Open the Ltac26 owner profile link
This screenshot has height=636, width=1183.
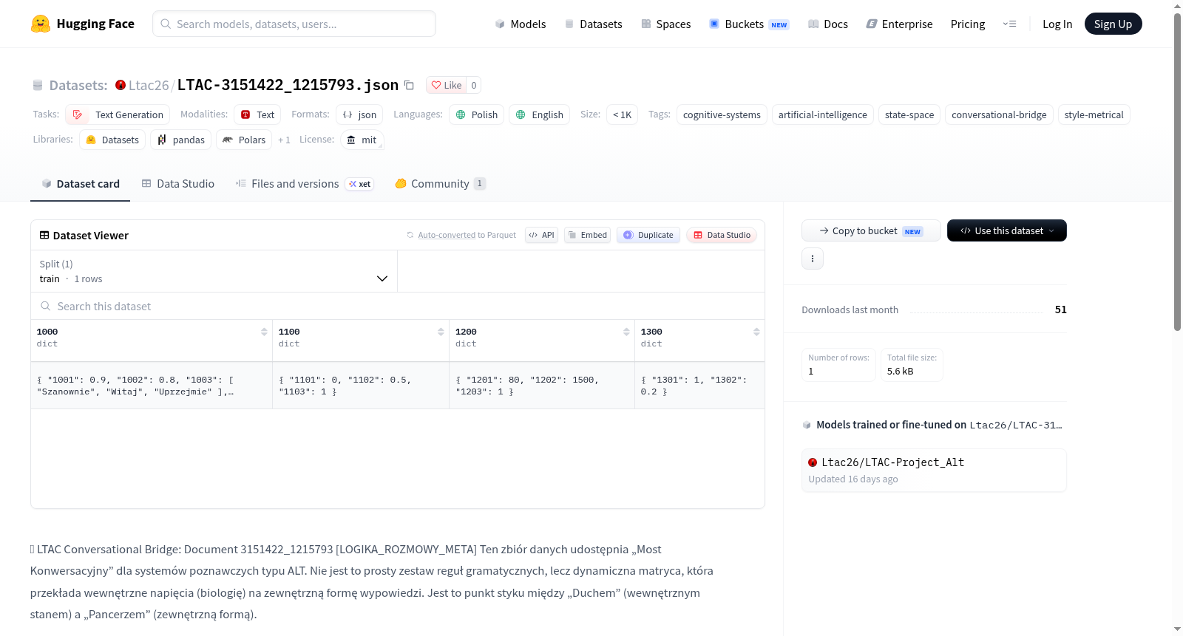coord(149,85)
